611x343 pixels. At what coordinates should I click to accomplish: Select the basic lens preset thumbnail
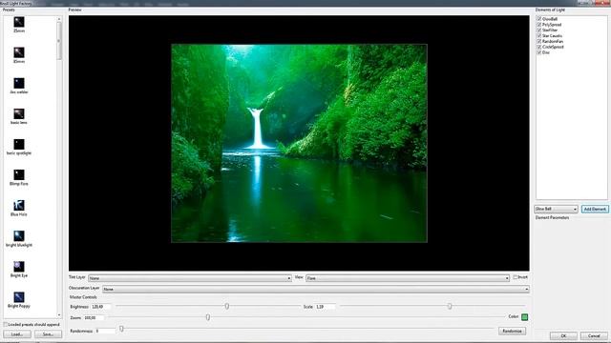pos(19,114)
